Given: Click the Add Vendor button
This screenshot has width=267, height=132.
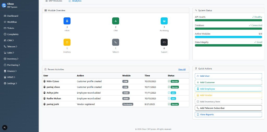Looking at the screenshot, I should 228,95.
